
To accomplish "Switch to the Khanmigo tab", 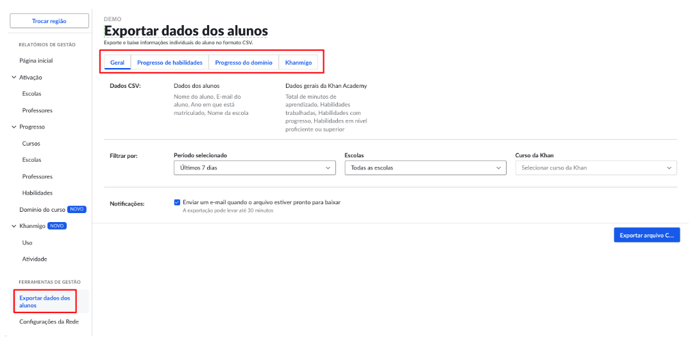I will (298, 62).
